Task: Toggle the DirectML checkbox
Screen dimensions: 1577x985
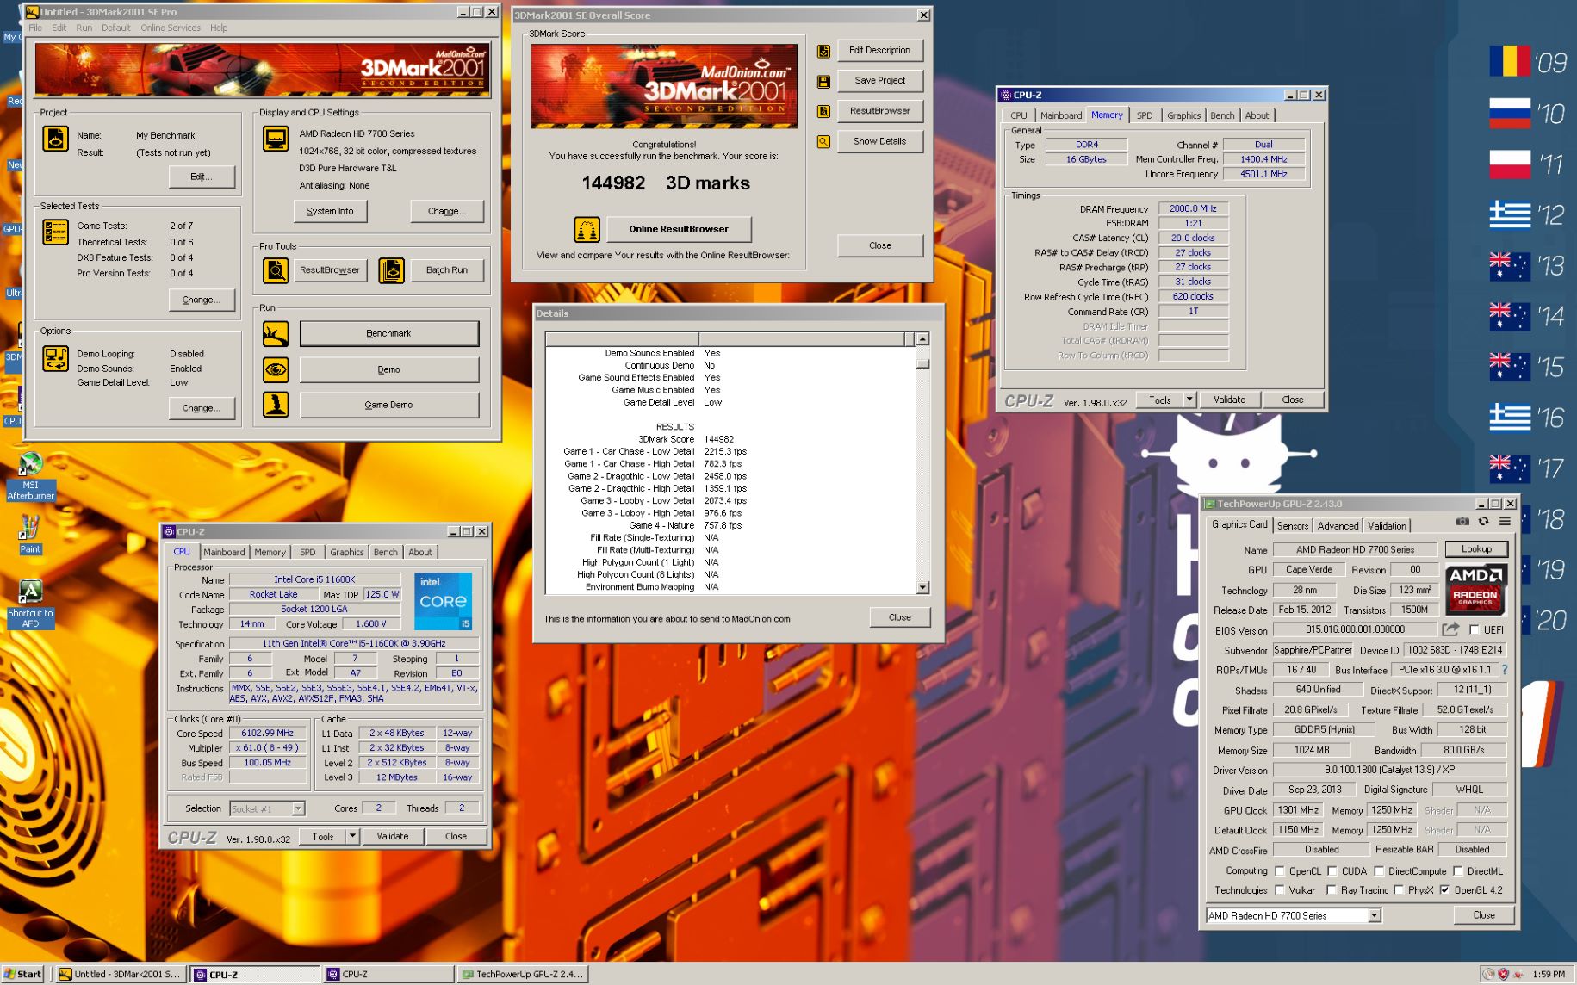Action: pos(1458,871)
